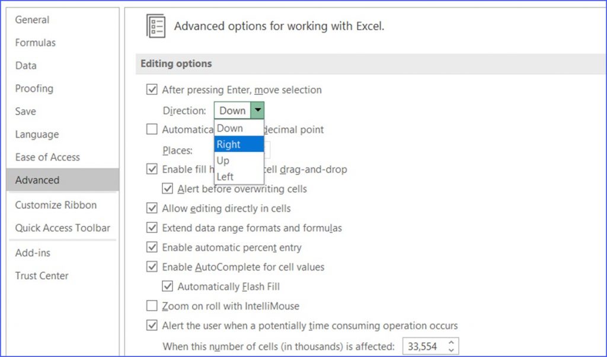Open the Direction dropdown arrow
Image resolution: width=607 pixels, height=357 pixels.
point(258,110)
